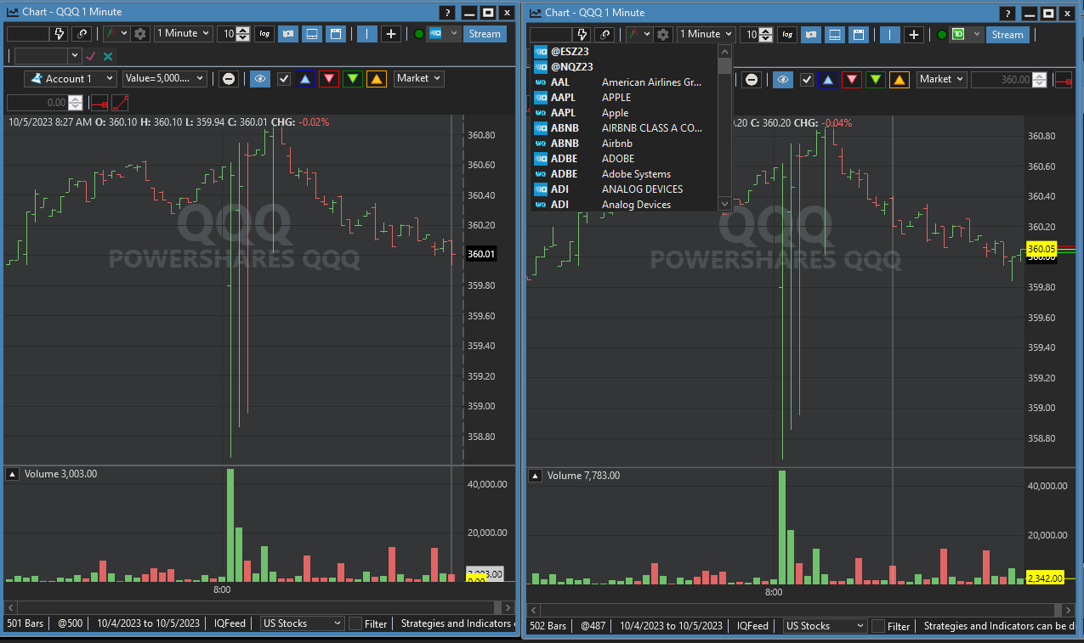This screenshot has height=643, width=1084.
Task: Open the TD data source selector in the right window
Action: 966,35
